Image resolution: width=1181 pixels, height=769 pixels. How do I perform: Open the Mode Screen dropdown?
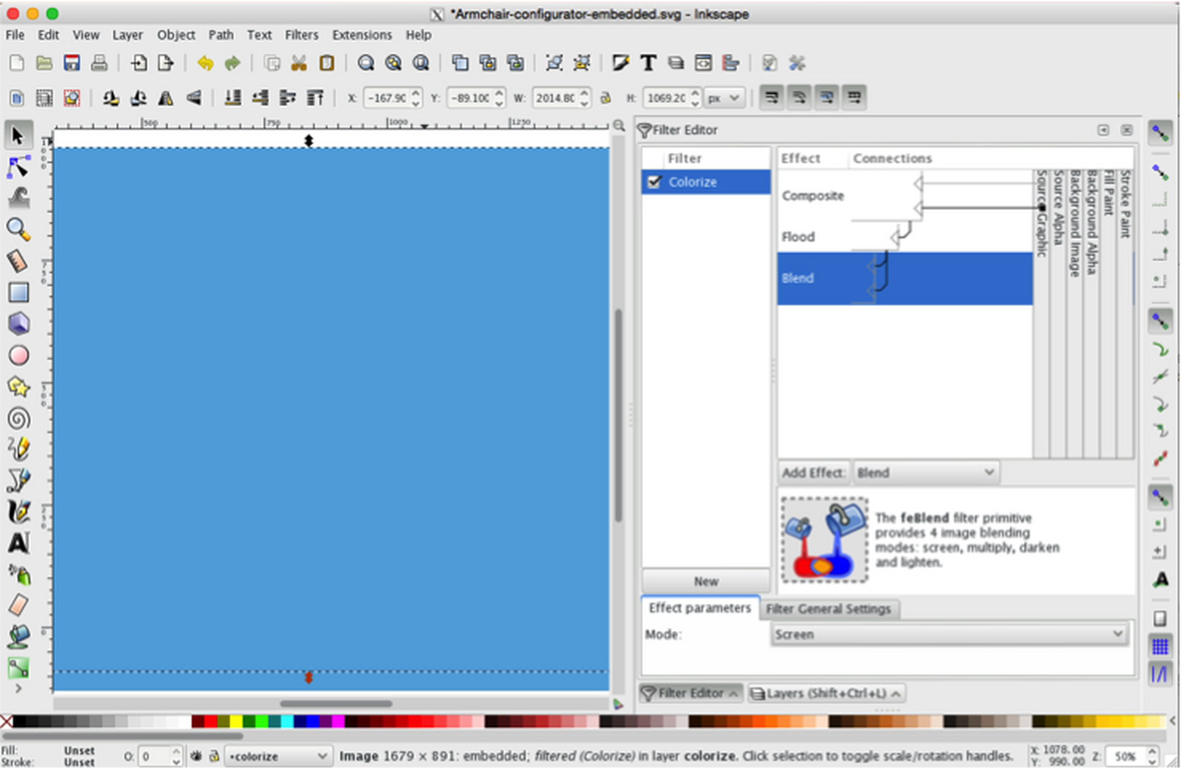tap(949, 634)
